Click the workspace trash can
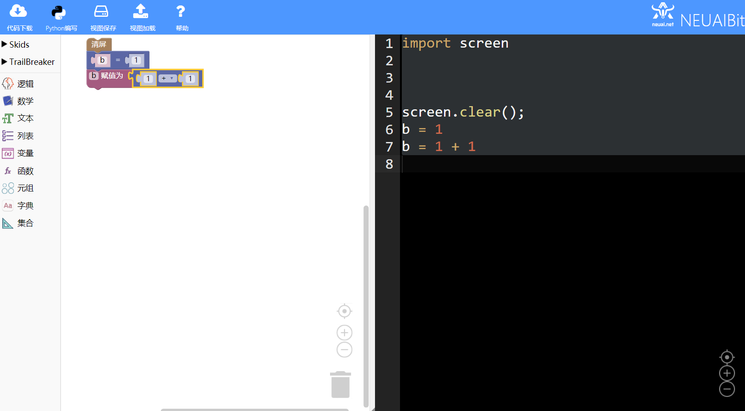This screenshot has height=411, width=745. tap(340, 385)
